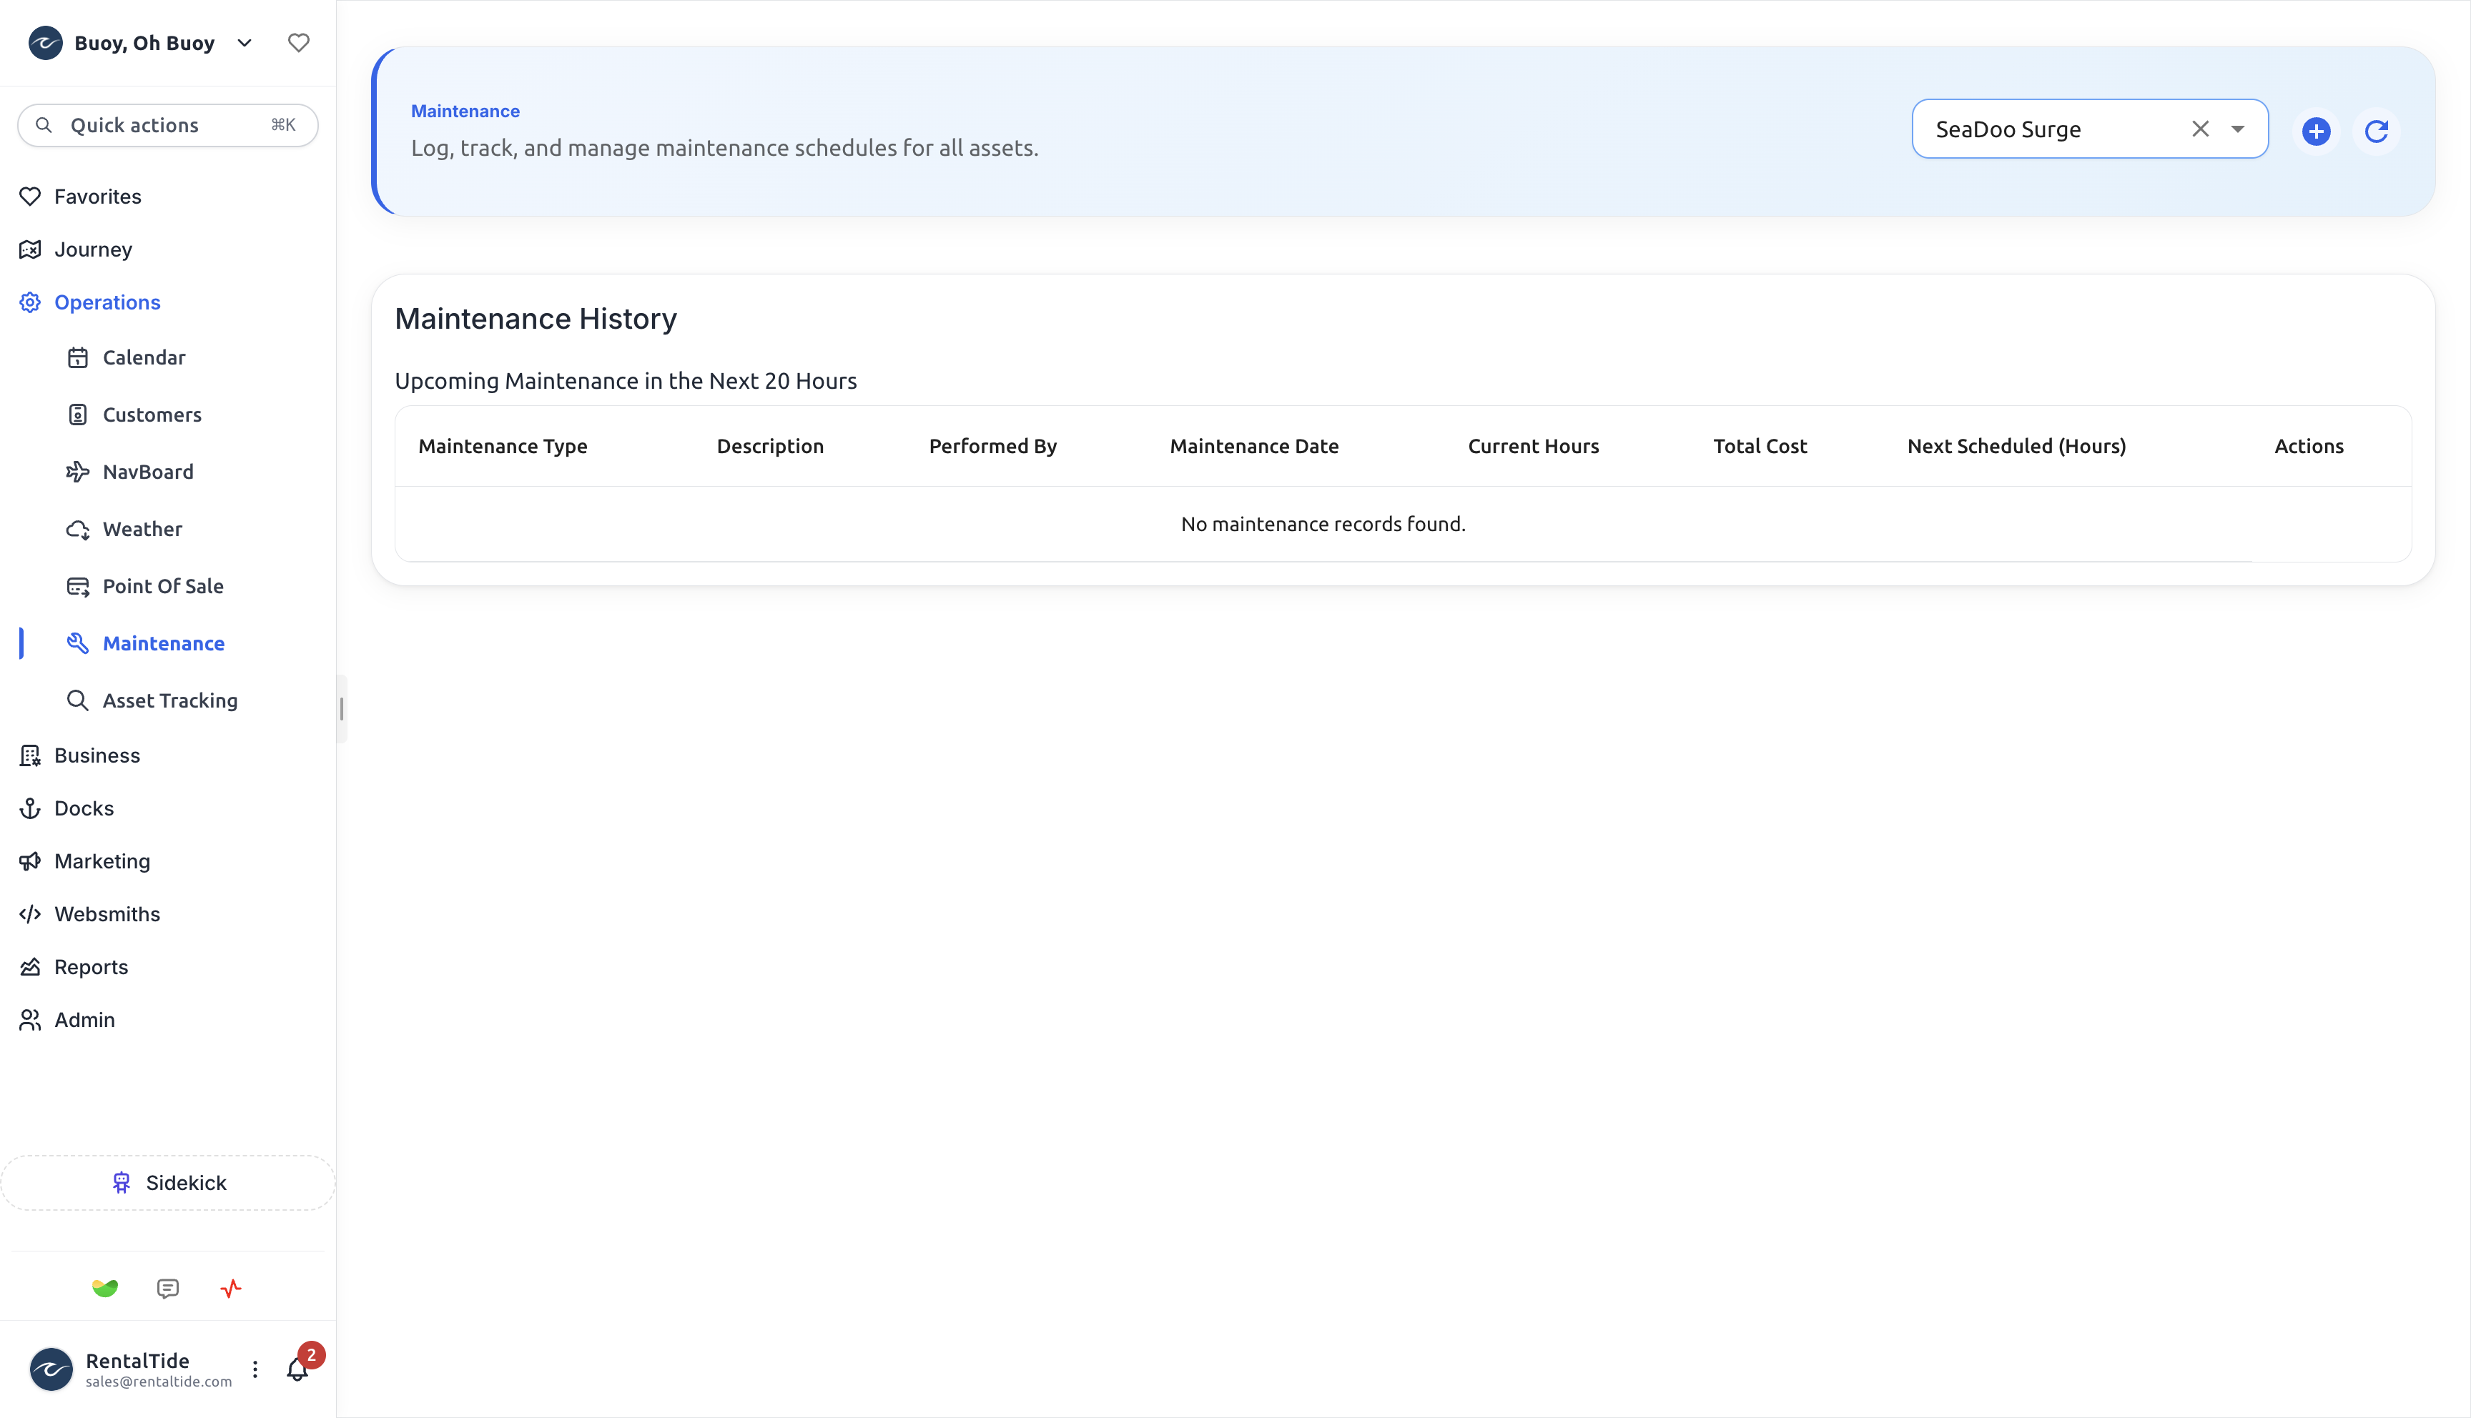Image resolution: width=2471 pixels, height=1418 pixels.
Task: Click the Total Cost column header
Action: point(1760,446)
